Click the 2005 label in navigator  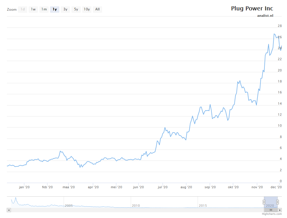69,206
